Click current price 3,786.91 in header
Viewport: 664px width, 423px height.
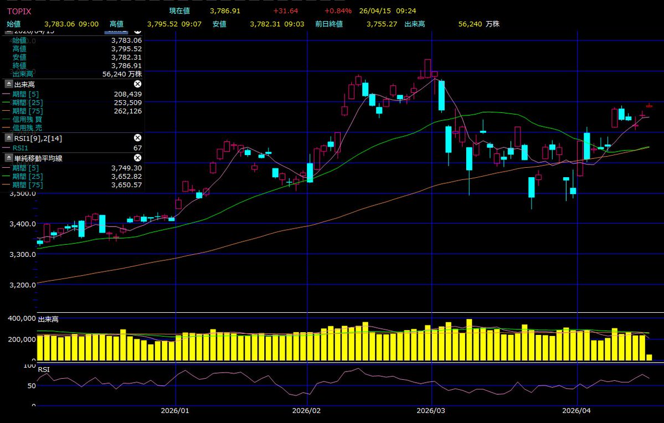[225, 11]
